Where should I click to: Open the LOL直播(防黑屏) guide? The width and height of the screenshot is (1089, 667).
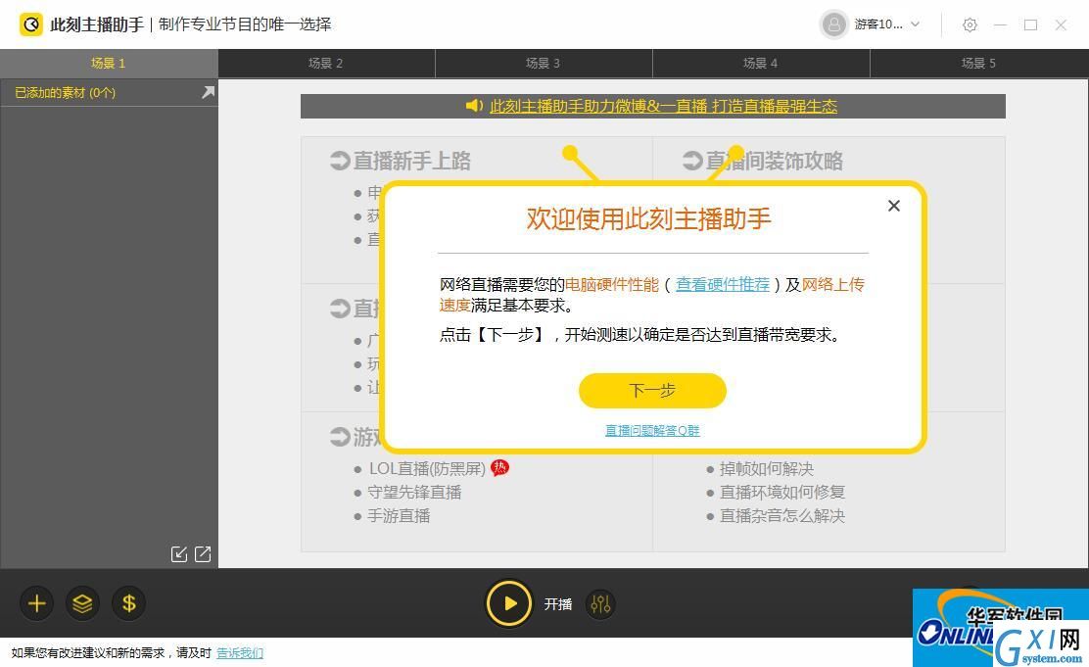[x=427, y=469]
